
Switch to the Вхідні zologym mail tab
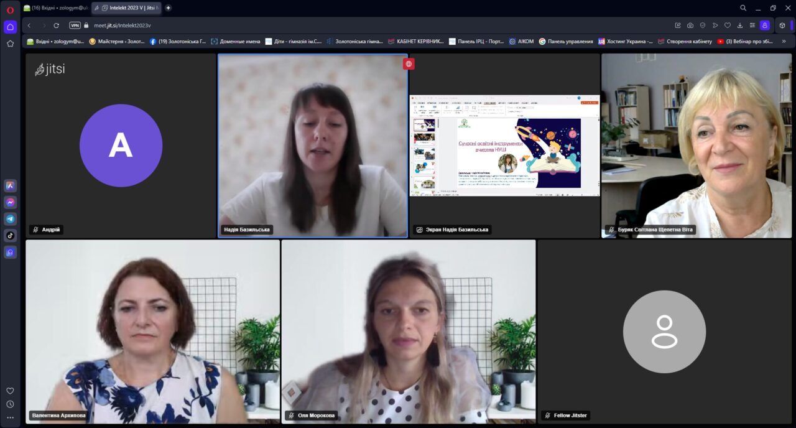pos(56,8)
